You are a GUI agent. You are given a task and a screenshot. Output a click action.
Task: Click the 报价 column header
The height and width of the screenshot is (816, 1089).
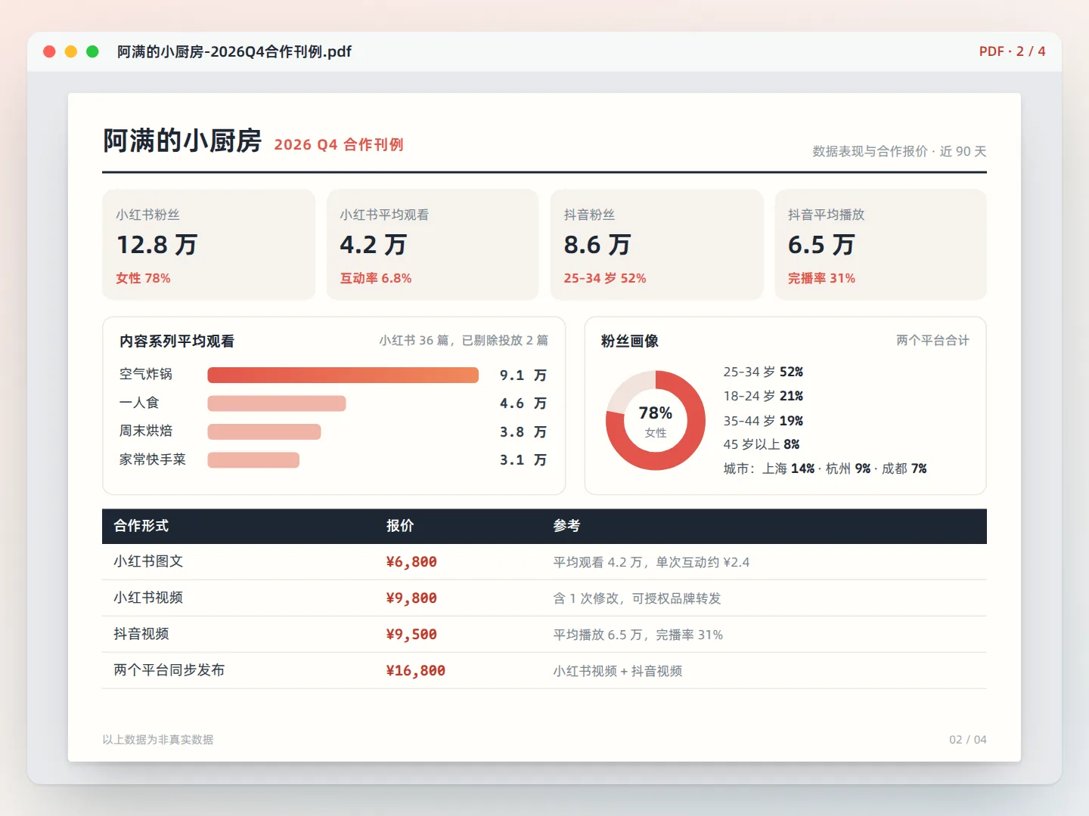400,526
